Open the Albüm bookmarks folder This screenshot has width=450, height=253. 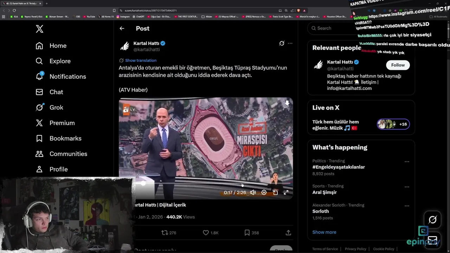click(x=207, y=17)
